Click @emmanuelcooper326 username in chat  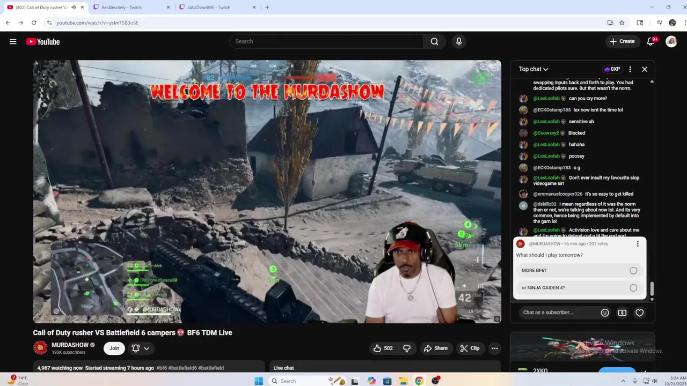(x=558, y=194)
